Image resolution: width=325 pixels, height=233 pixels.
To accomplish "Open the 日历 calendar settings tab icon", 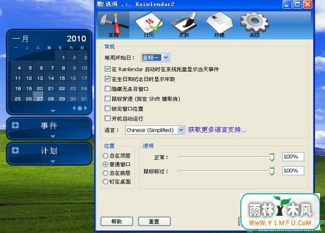I will [149, 25].
